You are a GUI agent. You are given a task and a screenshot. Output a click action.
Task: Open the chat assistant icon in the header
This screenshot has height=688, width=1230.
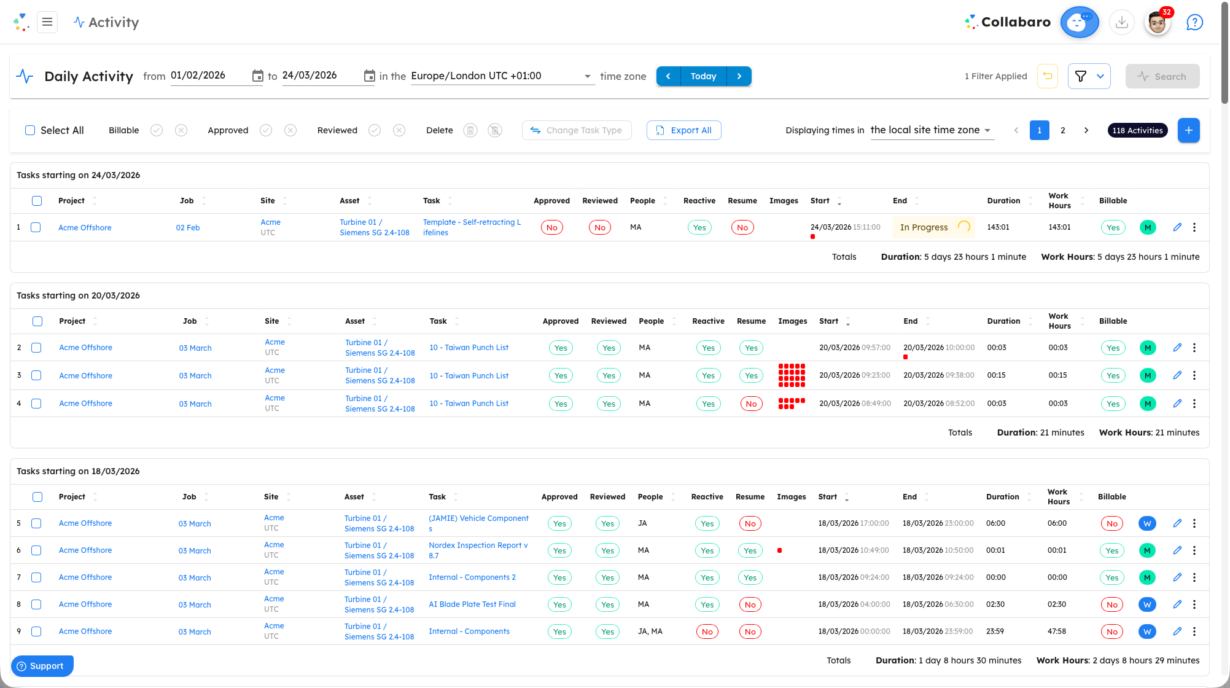click(1080, 21)
